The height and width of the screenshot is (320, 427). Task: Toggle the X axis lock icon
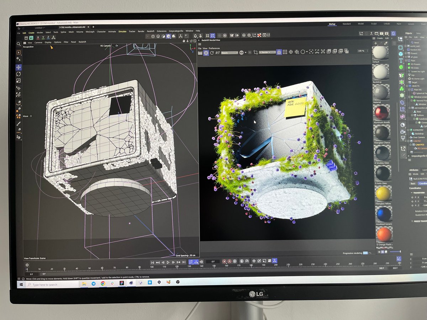coord(38,37)
